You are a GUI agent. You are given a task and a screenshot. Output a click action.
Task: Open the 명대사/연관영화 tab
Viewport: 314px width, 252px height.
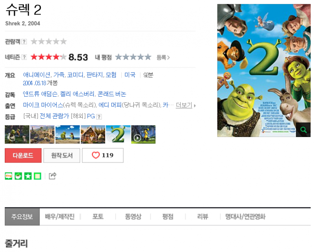(x=245, y=217)
